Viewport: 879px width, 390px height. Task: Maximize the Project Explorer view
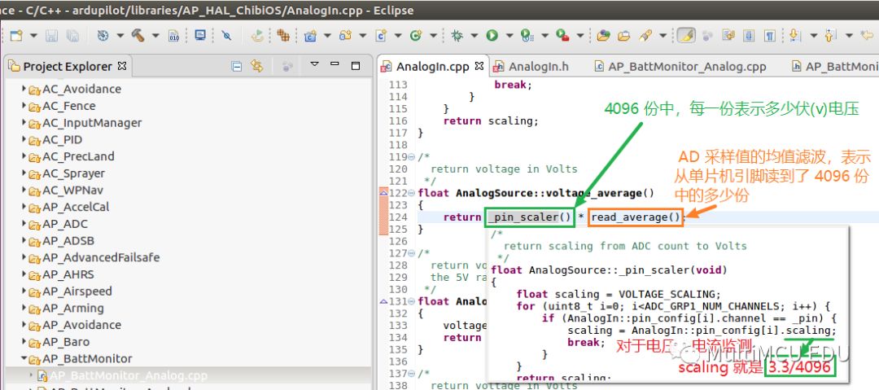tap(356, 66)
